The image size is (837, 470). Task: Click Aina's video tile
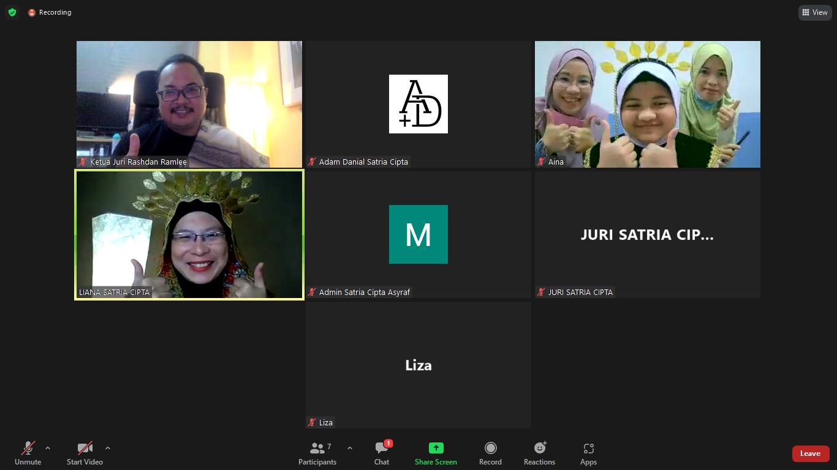coord(647,104)
